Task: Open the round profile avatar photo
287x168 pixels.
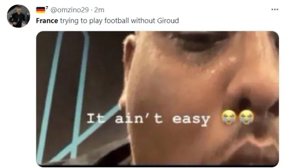Action: point(18,16)
